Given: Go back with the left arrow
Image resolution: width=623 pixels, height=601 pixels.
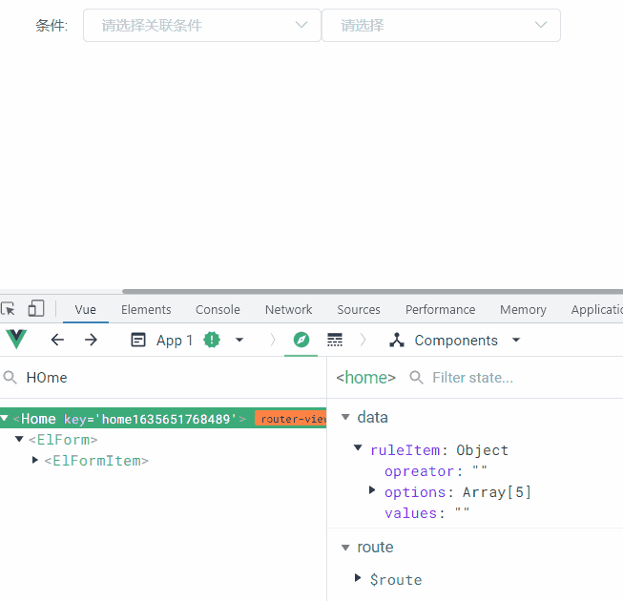Looking at the screenshot, I should click(x=57, y=340).
